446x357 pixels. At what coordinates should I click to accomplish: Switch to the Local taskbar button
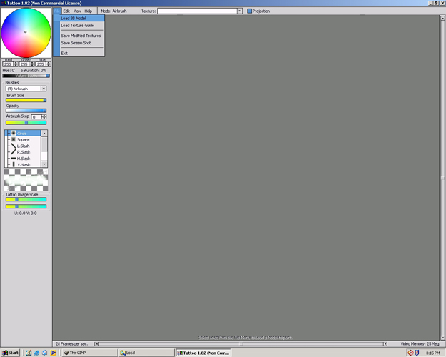point(146,353)
